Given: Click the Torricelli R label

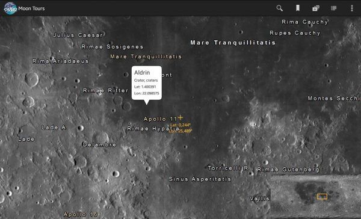Looking at the screenshot, I should pyautogui.click(x=228, y=168).
